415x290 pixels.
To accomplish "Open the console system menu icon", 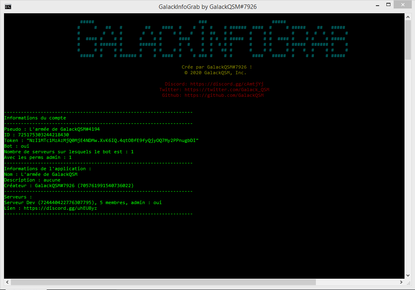I will (8, 6).
